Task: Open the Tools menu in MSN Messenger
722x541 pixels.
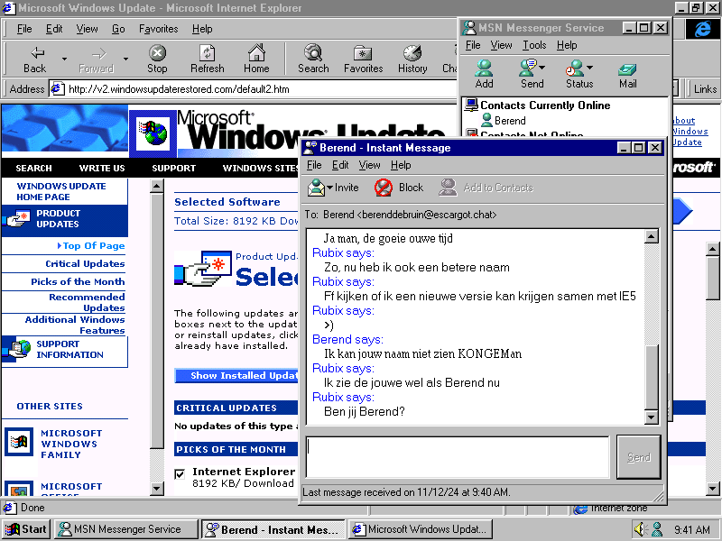Action: coord(534,45)
